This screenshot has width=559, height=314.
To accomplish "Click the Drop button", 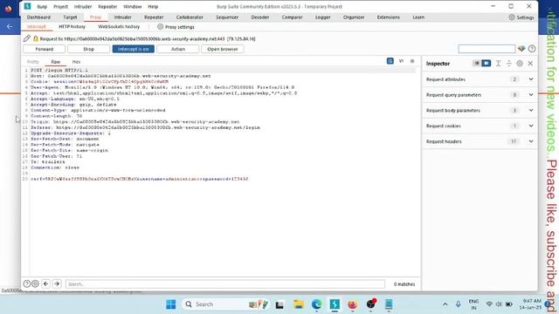I will (x=89, y=49).
